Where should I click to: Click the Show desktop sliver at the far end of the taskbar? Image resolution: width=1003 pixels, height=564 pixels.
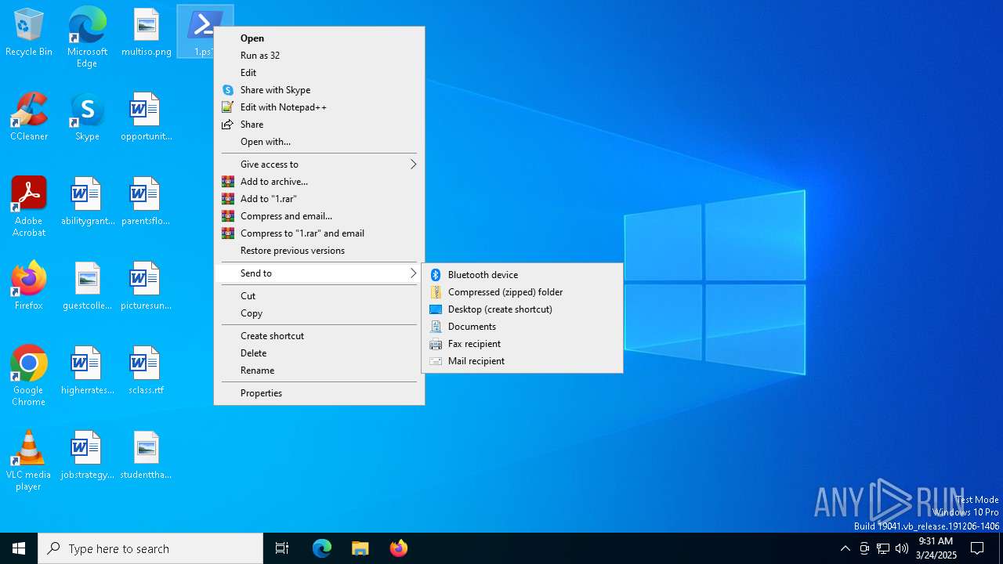(x=1001, y=548)
